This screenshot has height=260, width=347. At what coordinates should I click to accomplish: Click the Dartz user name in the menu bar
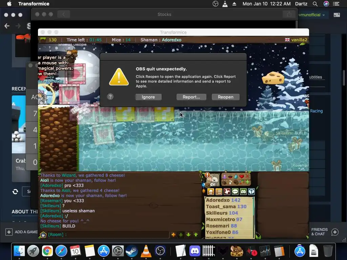(301, 4)
